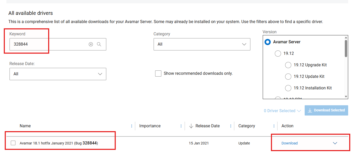Sort by the Category column header
Screen dimensions: 360x157
(247, 126)
